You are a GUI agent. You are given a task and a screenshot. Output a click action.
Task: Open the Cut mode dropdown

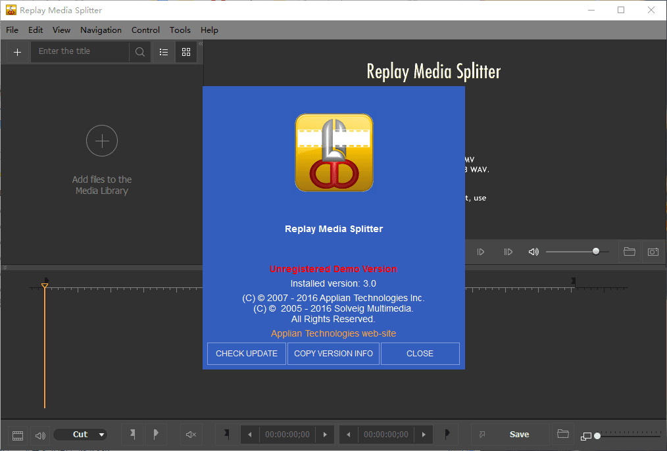click(x=80, y=435)
